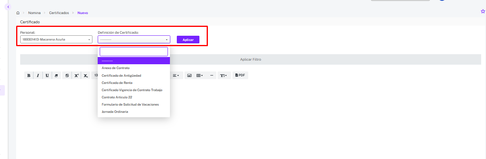Select Jornada Ordinaria option
This screenshot has height=159, width=486.
pos(134,112)
